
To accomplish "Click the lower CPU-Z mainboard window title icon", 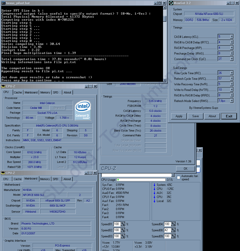I will (3, 173).
